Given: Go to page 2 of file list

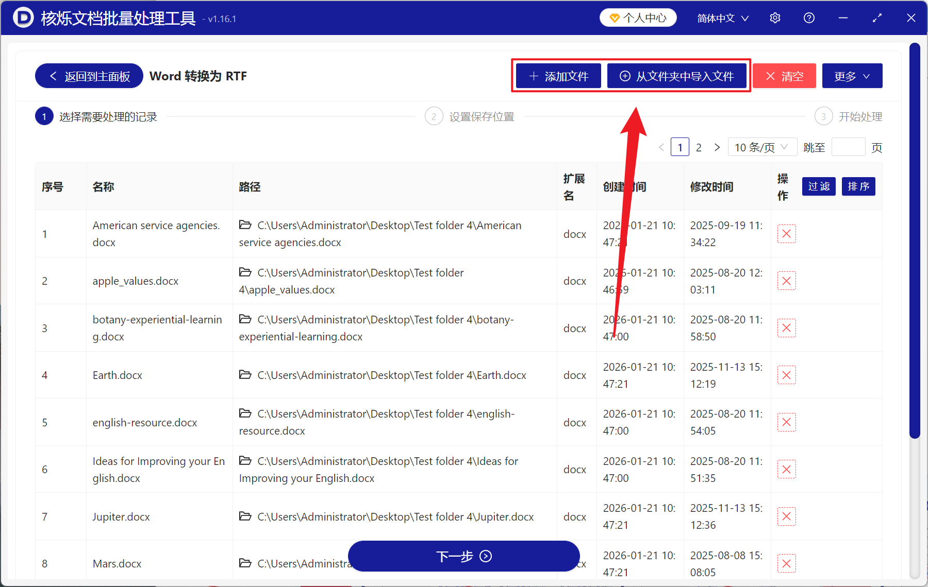Looking at the screenshot, I should tap(699, 147).
